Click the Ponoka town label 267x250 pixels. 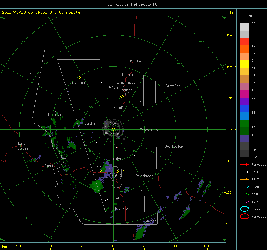pyautogui.click(x=135, y=61)
